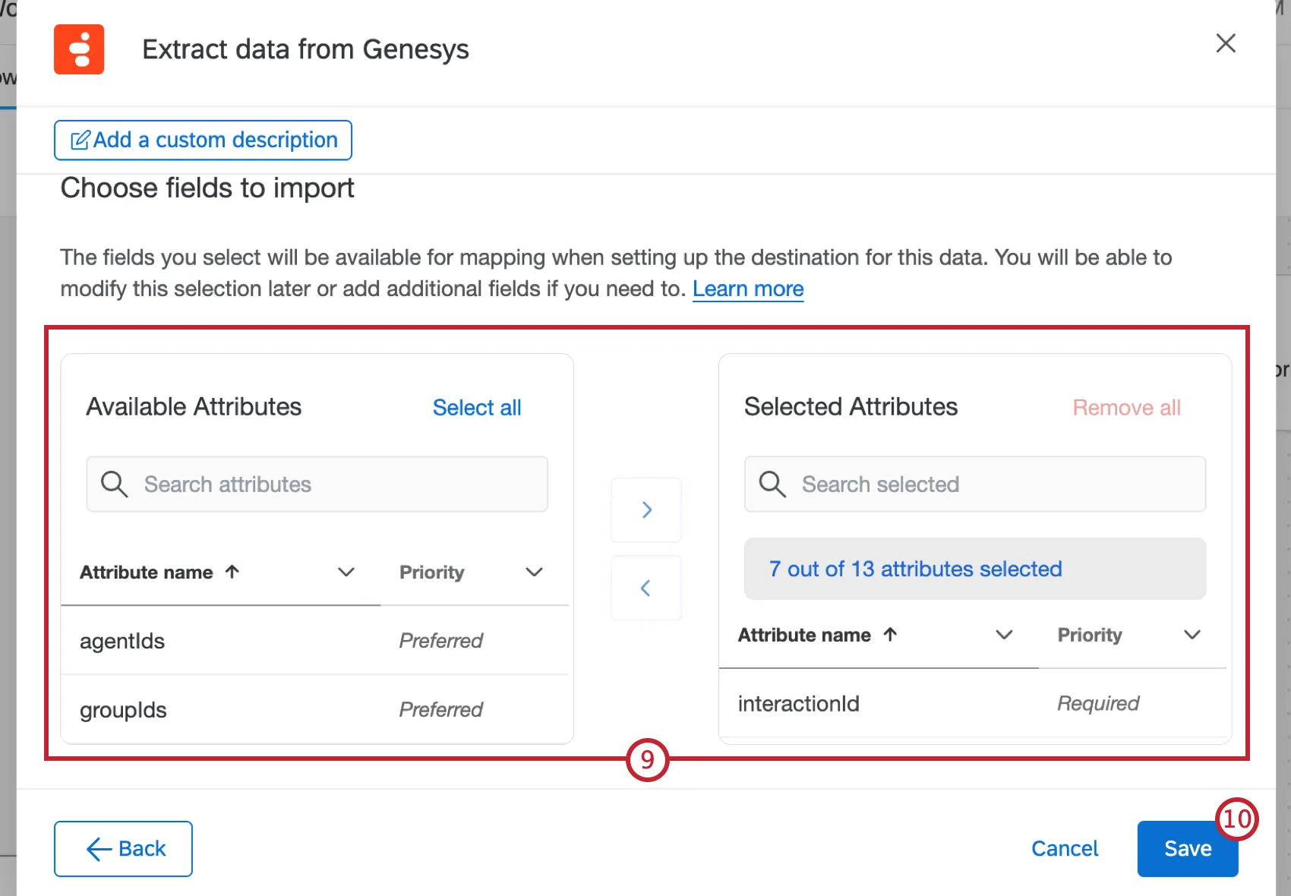This screenshot has width=1291, height=896.
Task: Click the edit icon on Add a custom description
Action: (x=80, y=139)
